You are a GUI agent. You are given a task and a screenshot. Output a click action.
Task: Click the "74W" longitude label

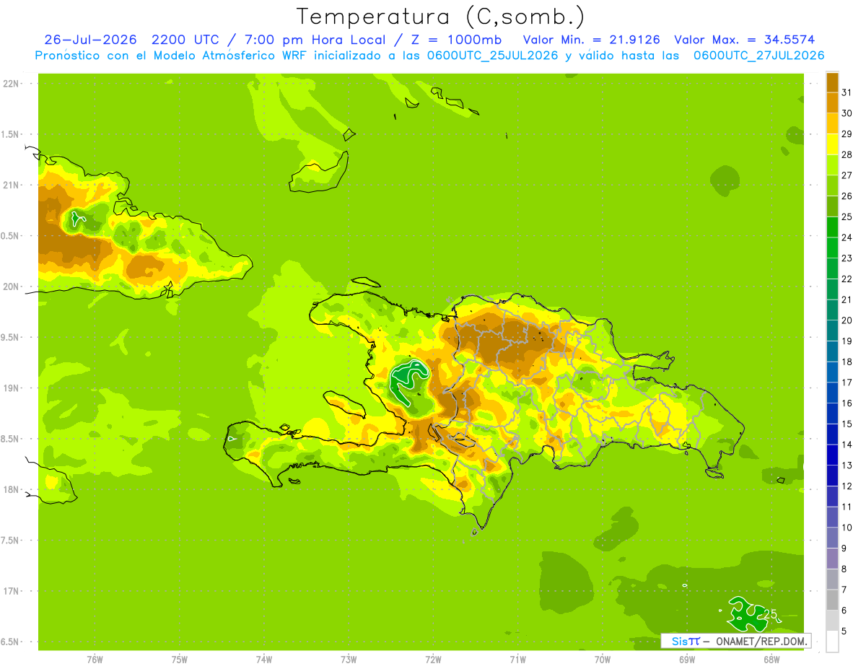point(264,659)
